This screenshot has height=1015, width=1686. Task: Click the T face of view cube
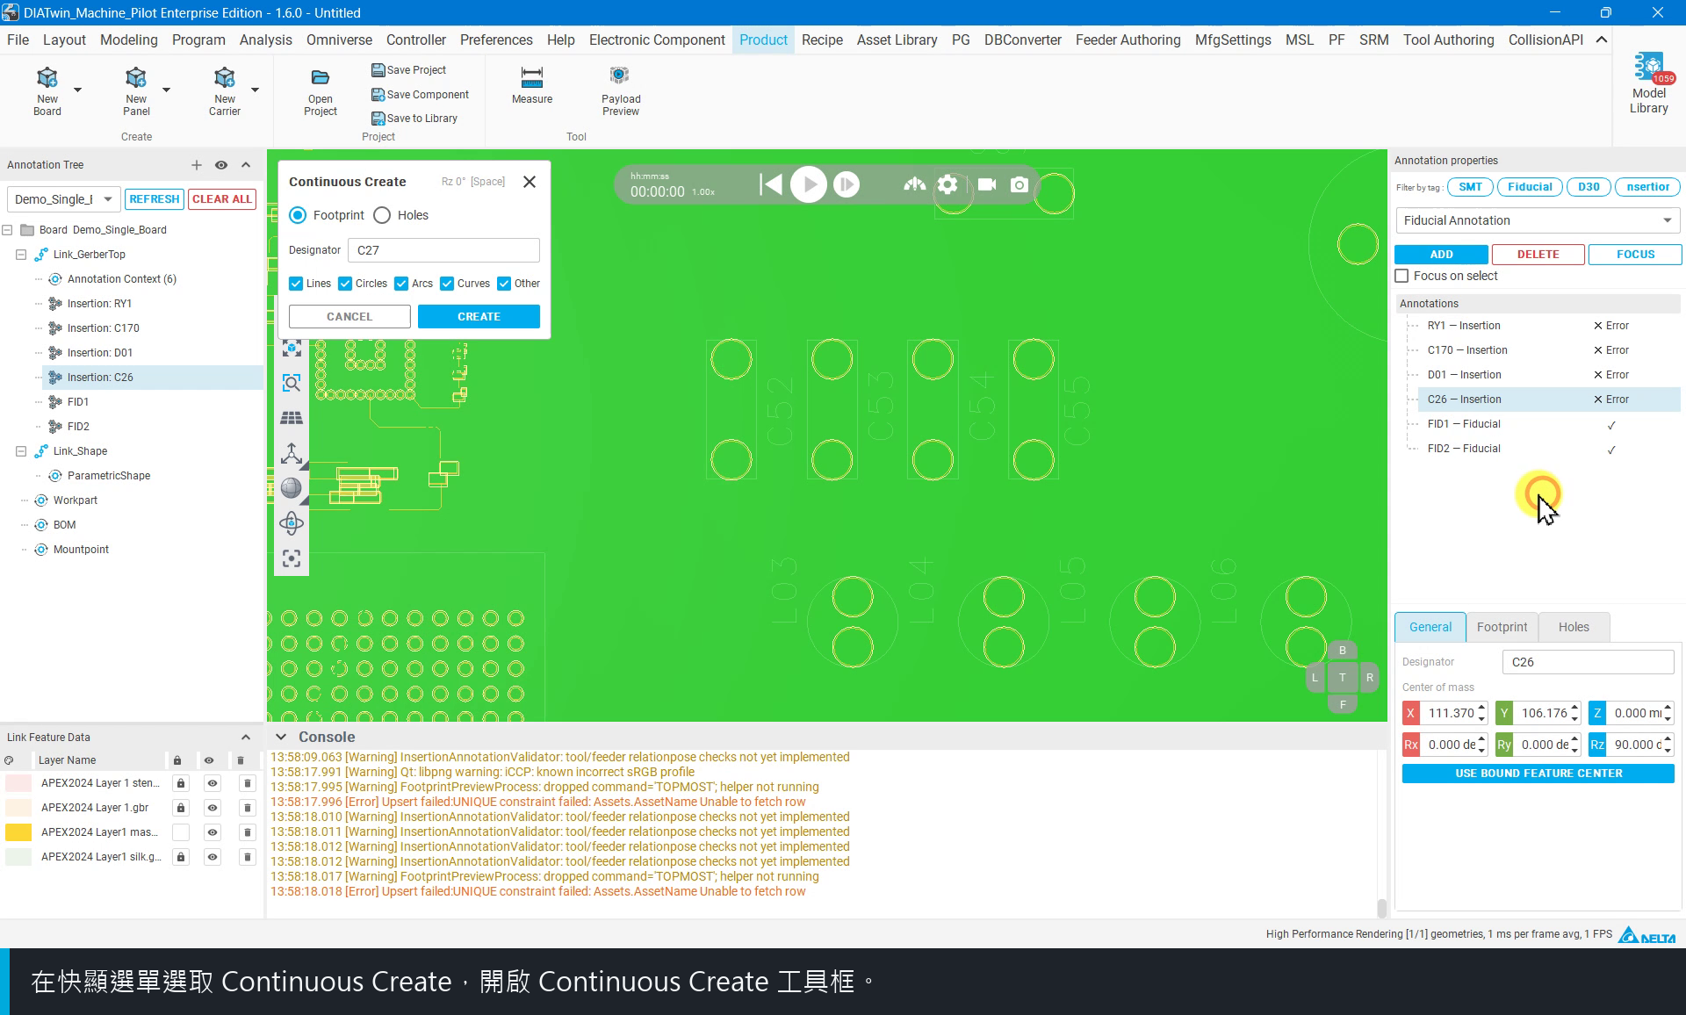(1342, 677)
